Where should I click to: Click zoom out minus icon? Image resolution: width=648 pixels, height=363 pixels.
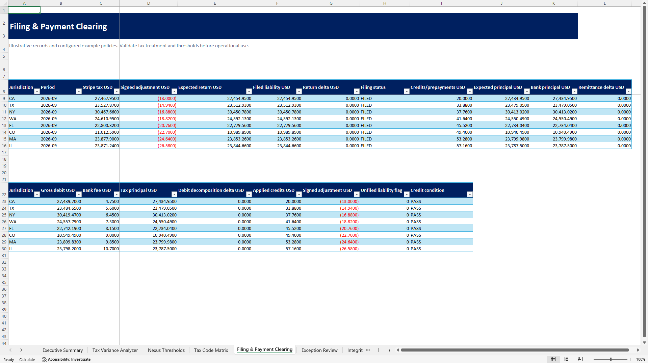(591, 359)
